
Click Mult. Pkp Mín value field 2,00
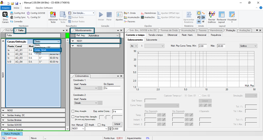point(203,46)
